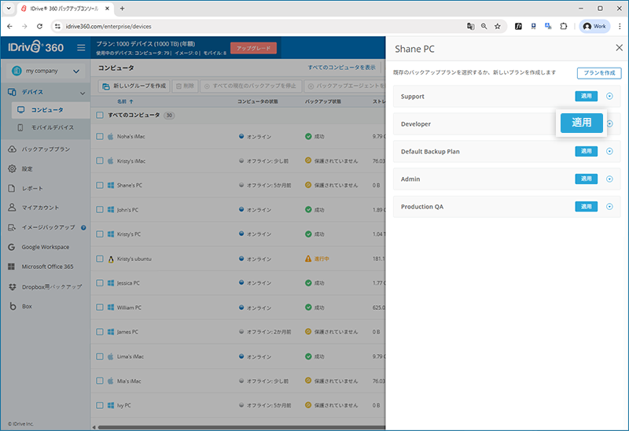Open Box backup sidebar item
This screenshot has height=431, width=629.
point(26,306)
